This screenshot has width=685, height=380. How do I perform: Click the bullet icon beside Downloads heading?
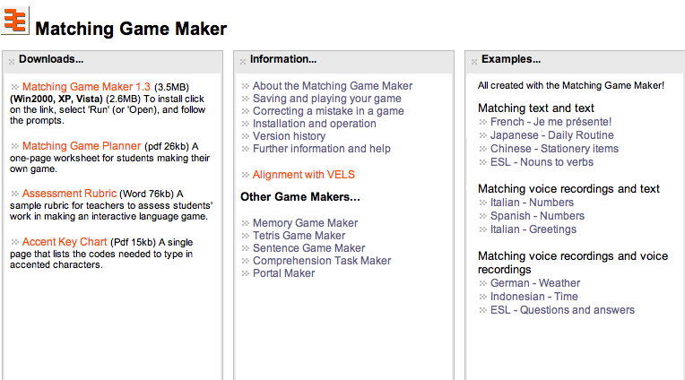point(12,62)
